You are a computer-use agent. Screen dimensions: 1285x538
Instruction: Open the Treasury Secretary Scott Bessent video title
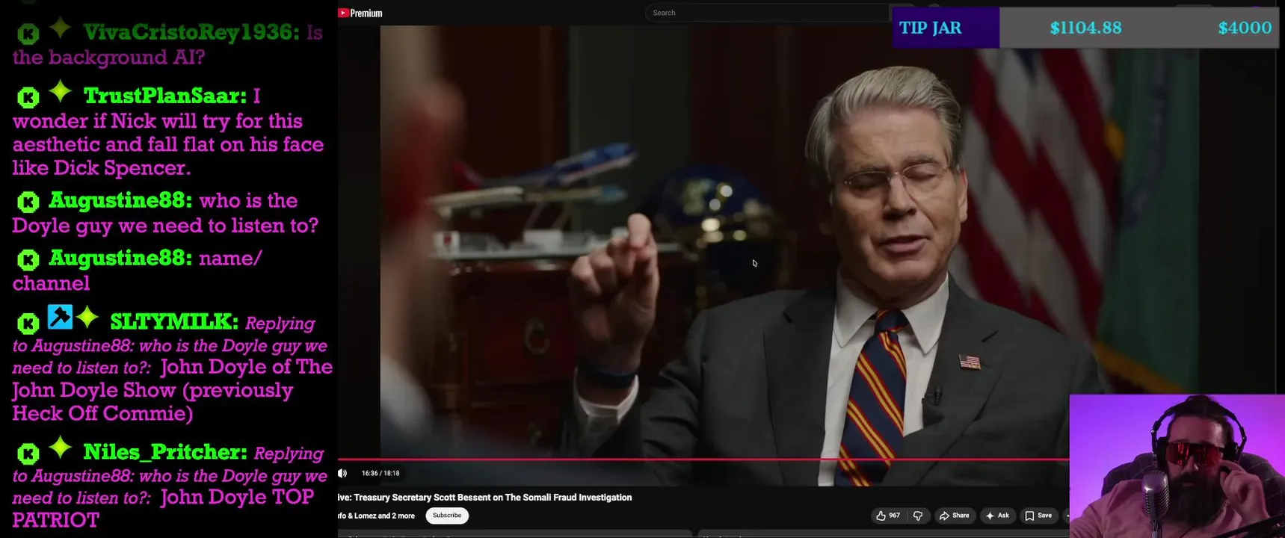click(485, 498)
